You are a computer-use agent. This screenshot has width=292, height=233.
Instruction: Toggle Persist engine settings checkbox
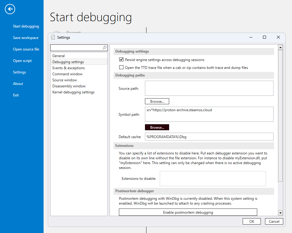[121, 60]
